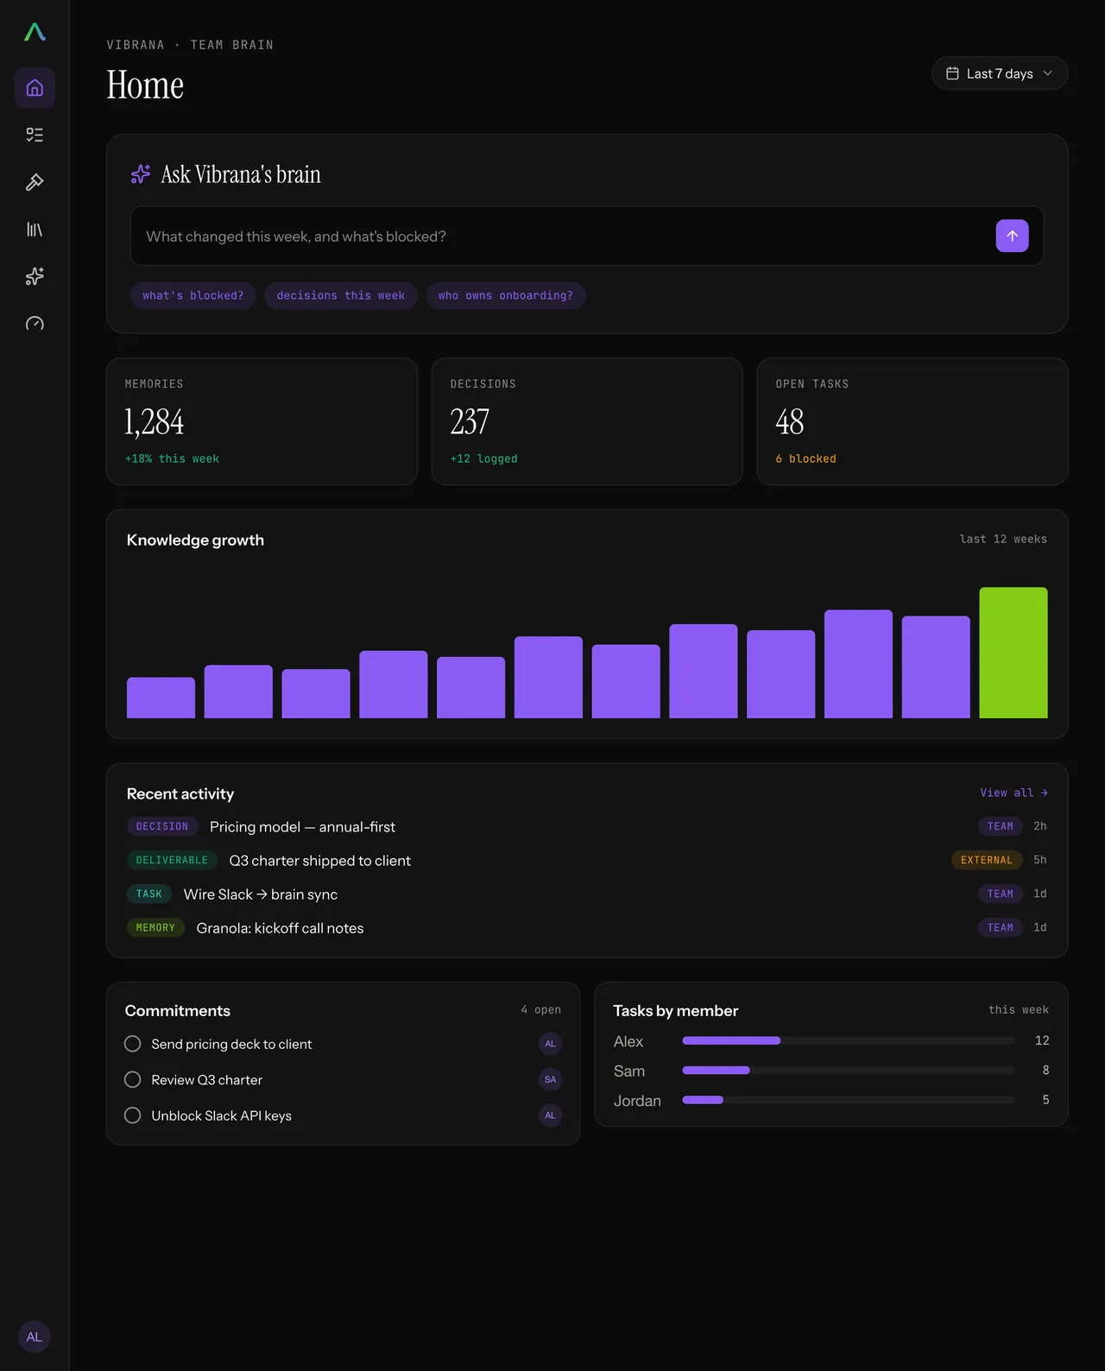Select the gavel decisions sidebar icon

click(x=35, y=182)
